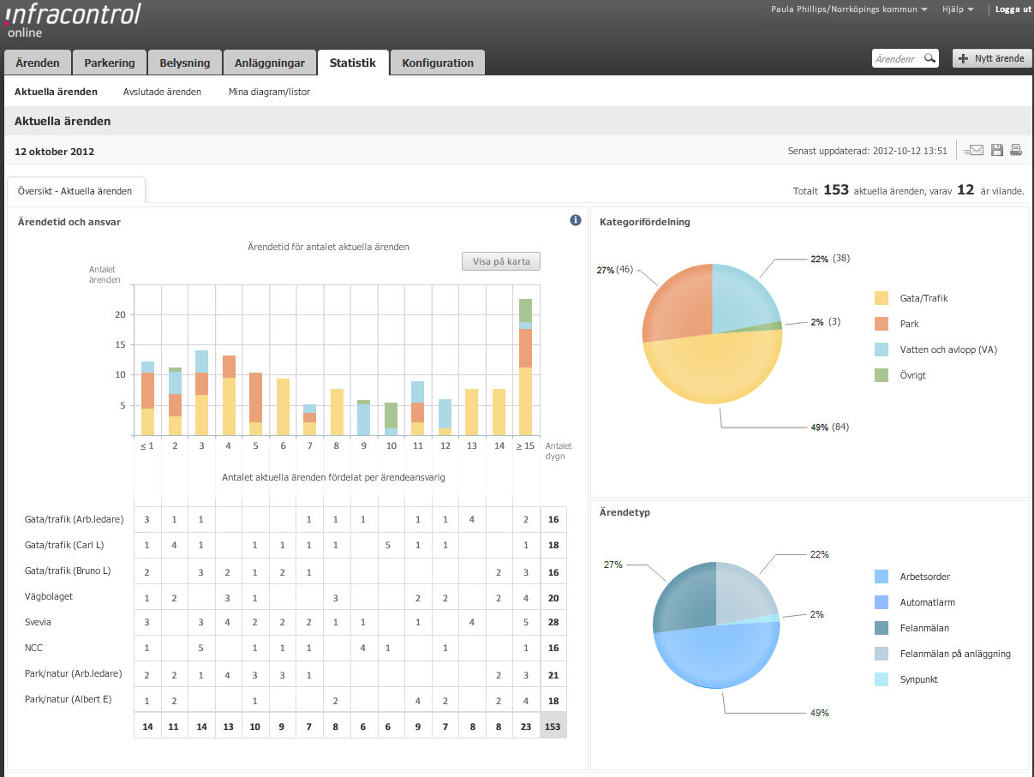The image size is (1034, 777).
Task: Create a new case with Nytt ärende
Action: pos(992,58)
